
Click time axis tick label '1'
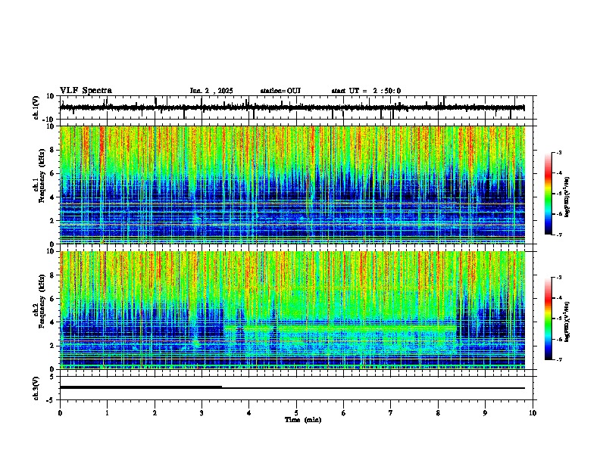pos(107,413)
